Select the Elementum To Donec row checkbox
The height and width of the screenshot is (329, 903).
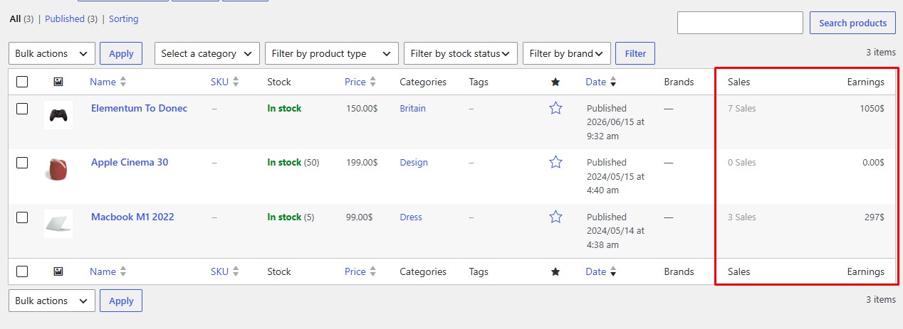(22, 108)
